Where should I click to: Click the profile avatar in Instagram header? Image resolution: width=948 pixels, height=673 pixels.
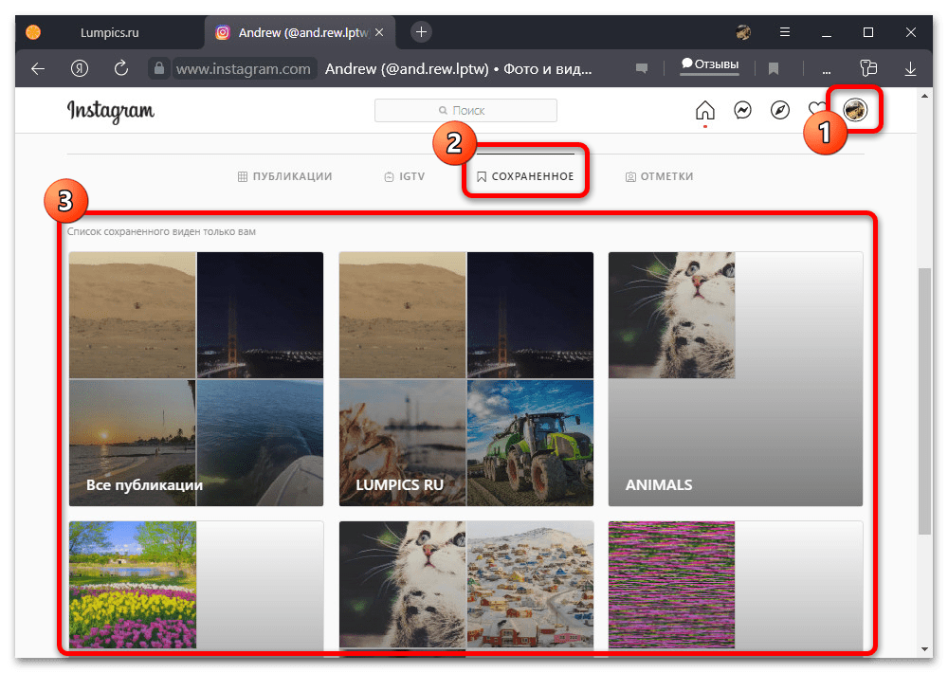(x=855, y=110)
